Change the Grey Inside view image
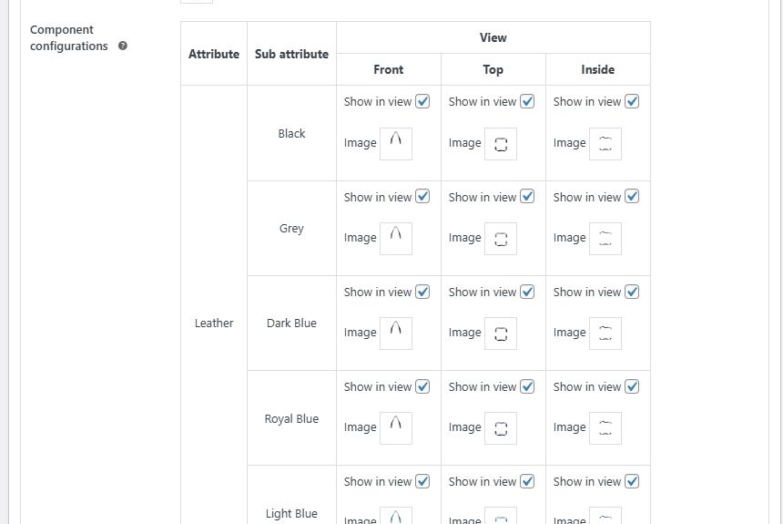783x524 pixels. (x=605, y=238)
